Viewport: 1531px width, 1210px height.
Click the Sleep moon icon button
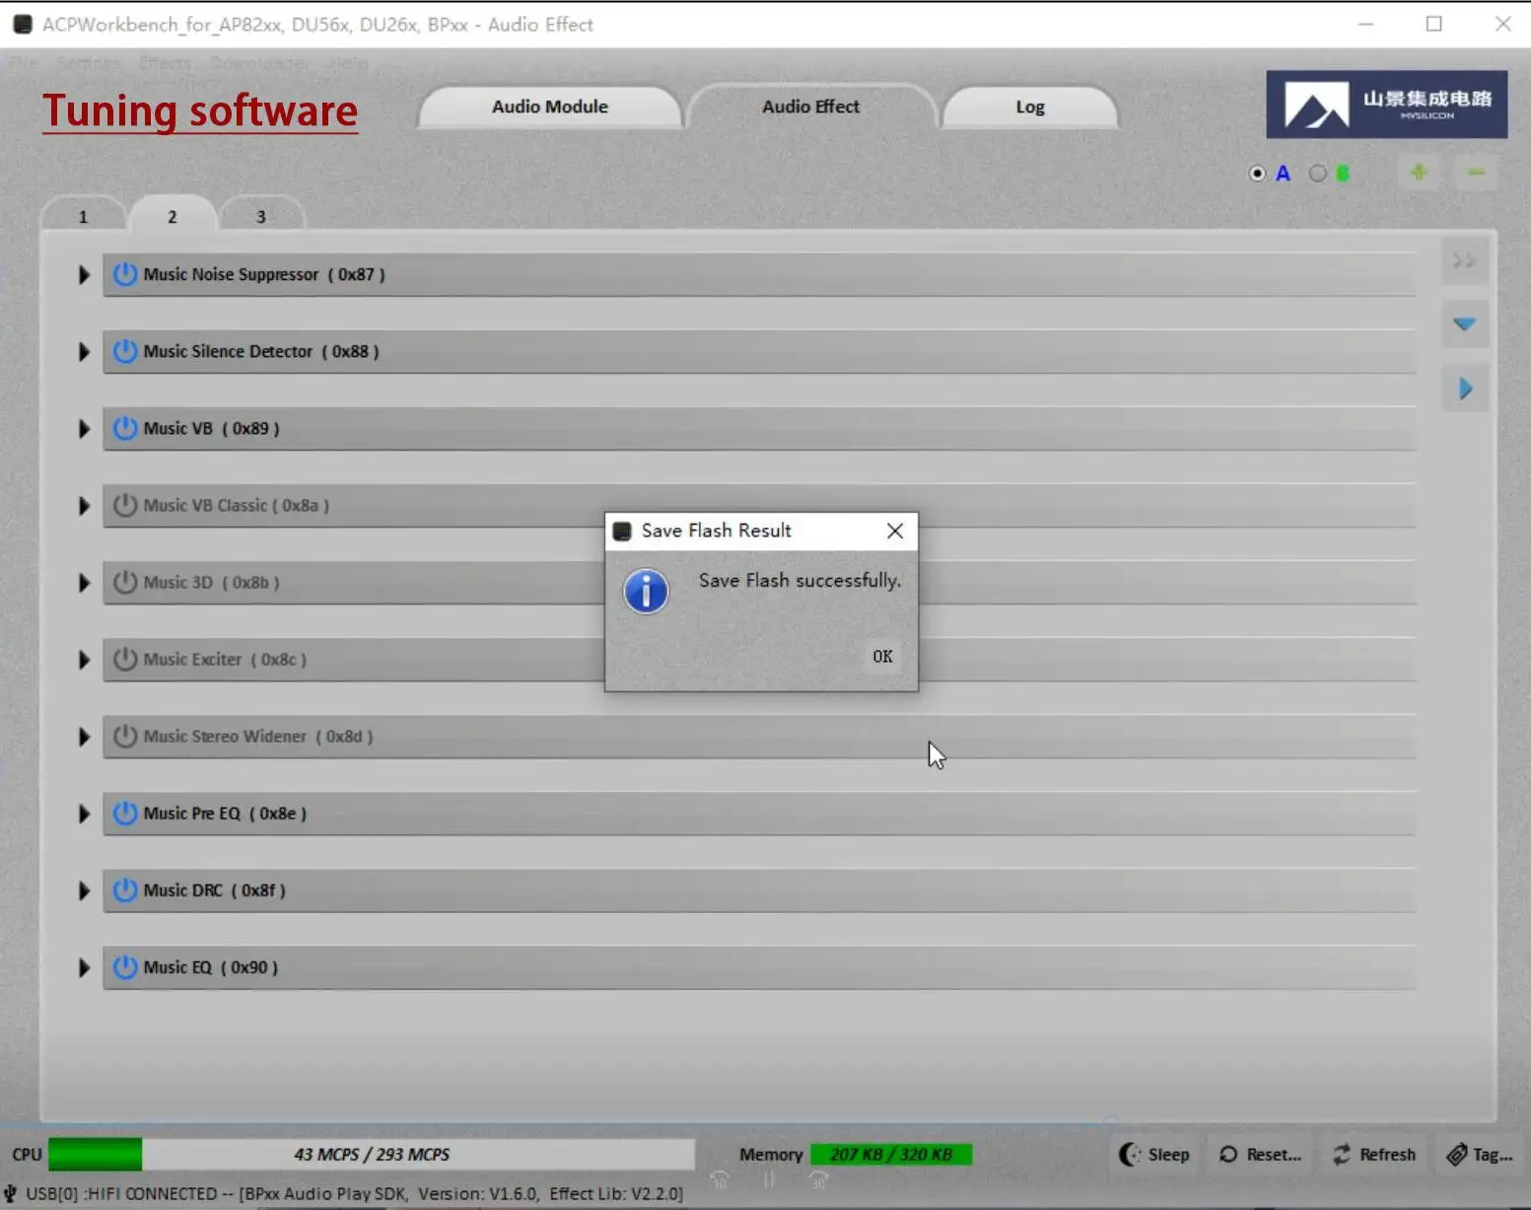click(1153, 1154)
